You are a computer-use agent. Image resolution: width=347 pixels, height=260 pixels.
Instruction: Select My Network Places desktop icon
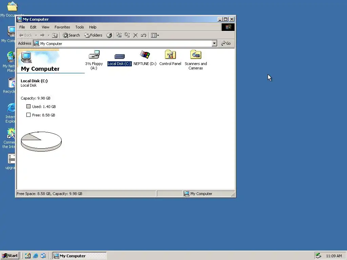(8, 62)
